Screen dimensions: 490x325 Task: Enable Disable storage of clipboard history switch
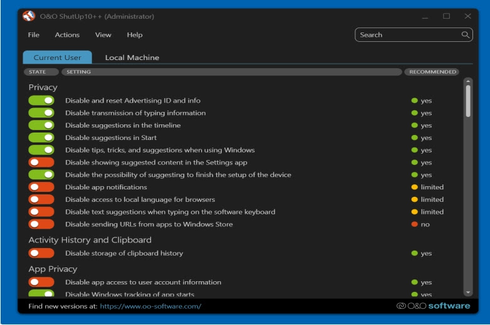coord(41,253)
